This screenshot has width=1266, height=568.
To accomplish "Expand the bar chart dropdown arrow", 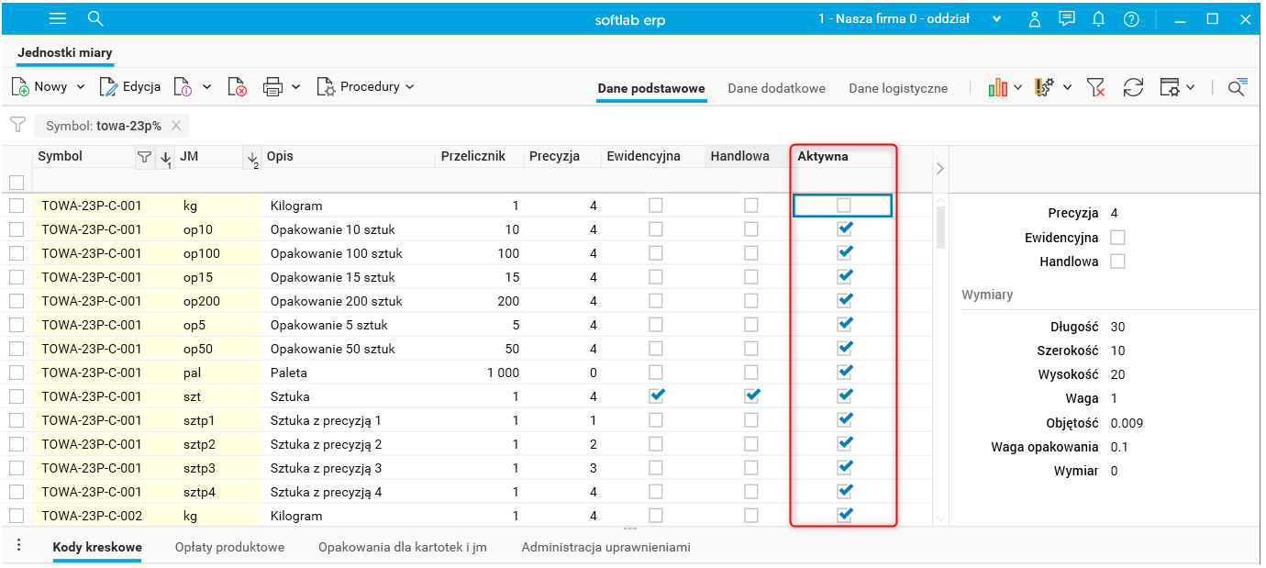I will tap(1018, 87).
